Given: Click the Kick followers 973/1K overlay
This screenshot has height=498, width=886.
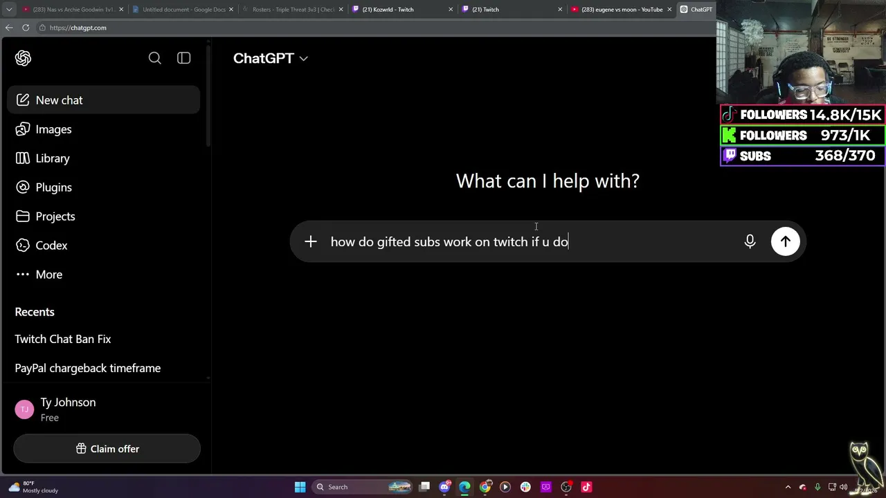Looking at the screenshot, I should (802, 136).
